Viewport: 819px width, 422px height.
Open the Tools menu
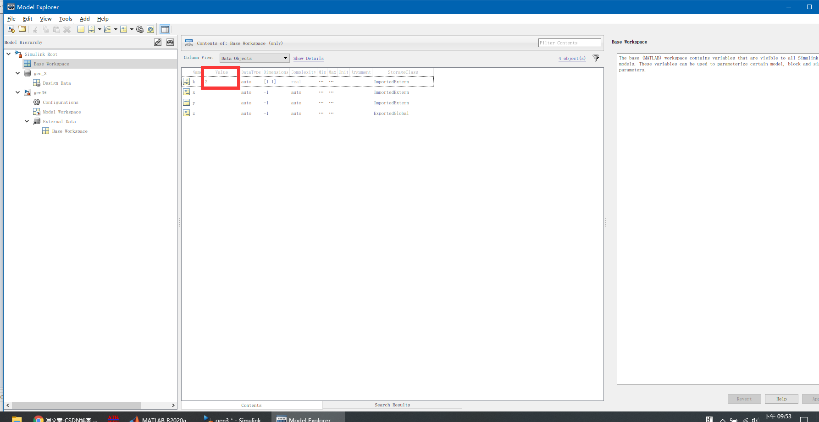coord(65,19)
